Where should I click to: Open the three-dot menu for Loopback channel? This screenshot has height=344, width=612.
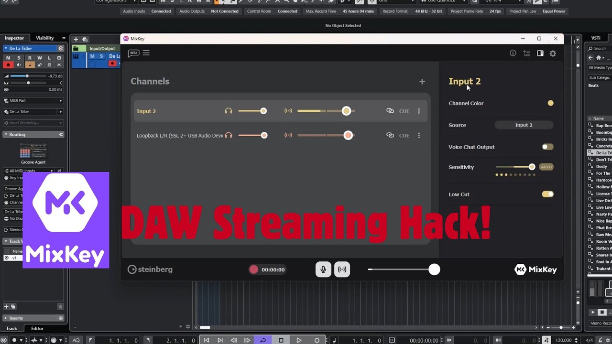419,135
